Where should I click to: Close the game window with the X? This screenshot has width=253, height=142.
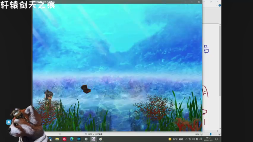point(199,2)
